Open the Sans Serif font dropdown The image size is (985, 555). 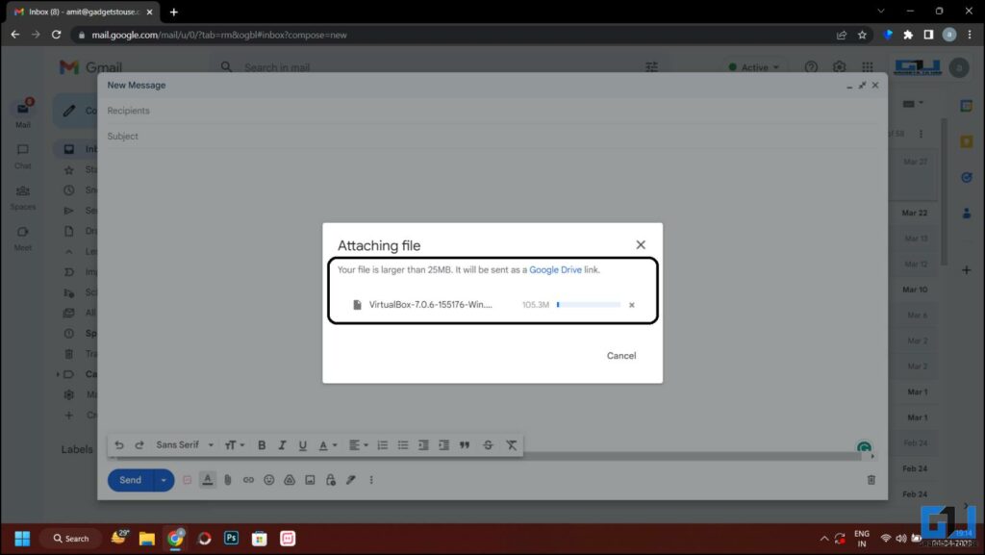tap(183, 444)
